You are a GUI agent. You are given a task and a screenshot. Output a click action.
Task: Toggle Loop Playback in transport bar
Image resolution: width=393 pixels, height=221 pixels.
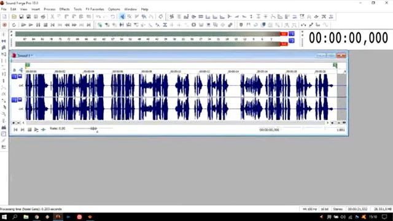coord(14,25)
